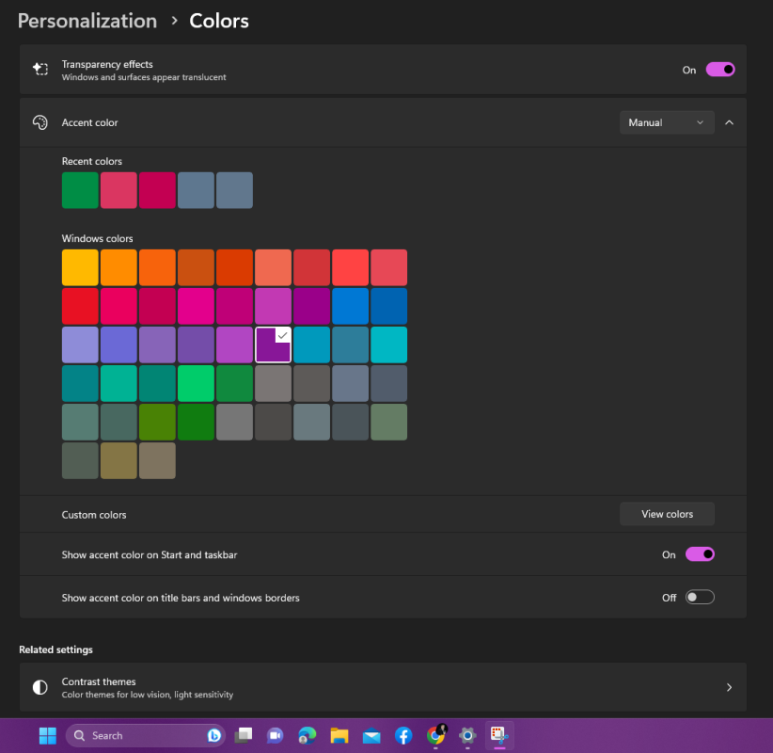Open the Windows Start menu

coord(46,735)
